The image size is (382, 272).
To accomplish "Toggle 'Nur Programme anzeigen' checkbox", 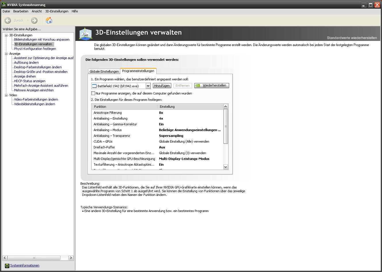I will pos(93,93).
